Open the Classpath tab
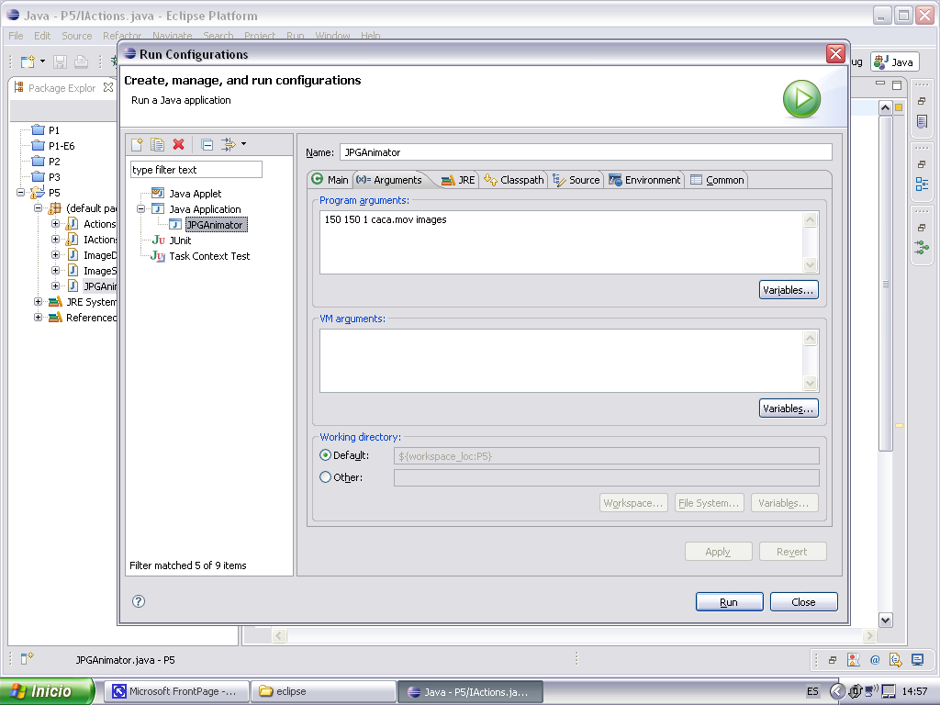 click(x=514, y=180)
